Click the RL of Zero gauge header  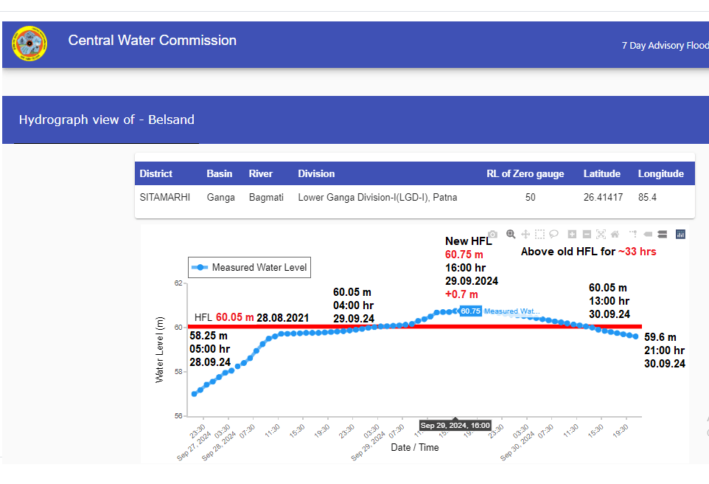525,174
